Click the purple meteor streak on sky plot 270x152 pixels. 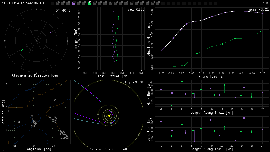50,32
